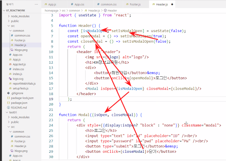This screenshot has width=226, height=161.
Task: Click the src breadcrumb segment
Action: (64, 11)
